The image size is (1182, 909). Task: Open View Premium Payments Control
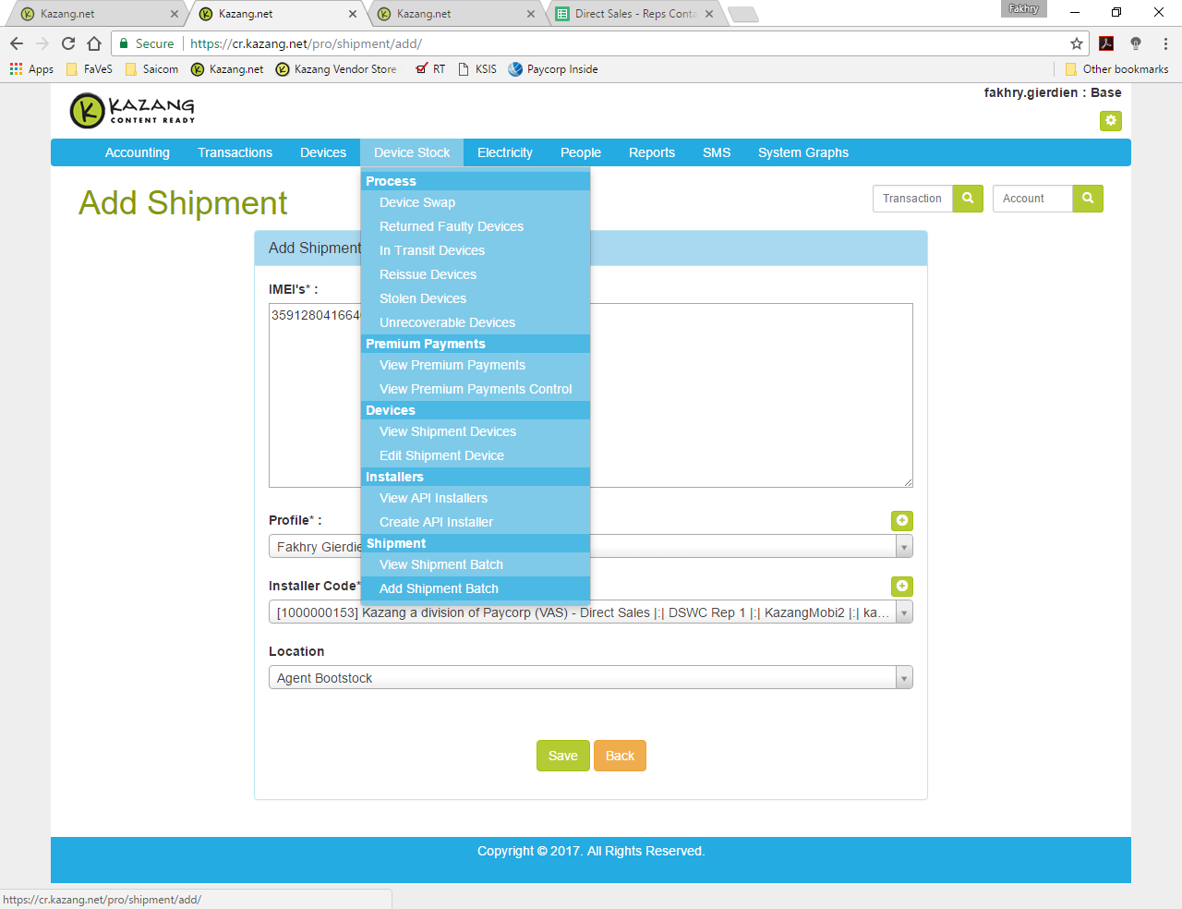pos(476,389)
